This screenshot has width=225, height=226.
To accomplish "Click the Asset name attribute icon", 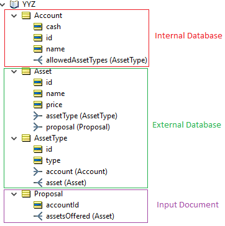I will pyautogui.click(x=38, y=93).
